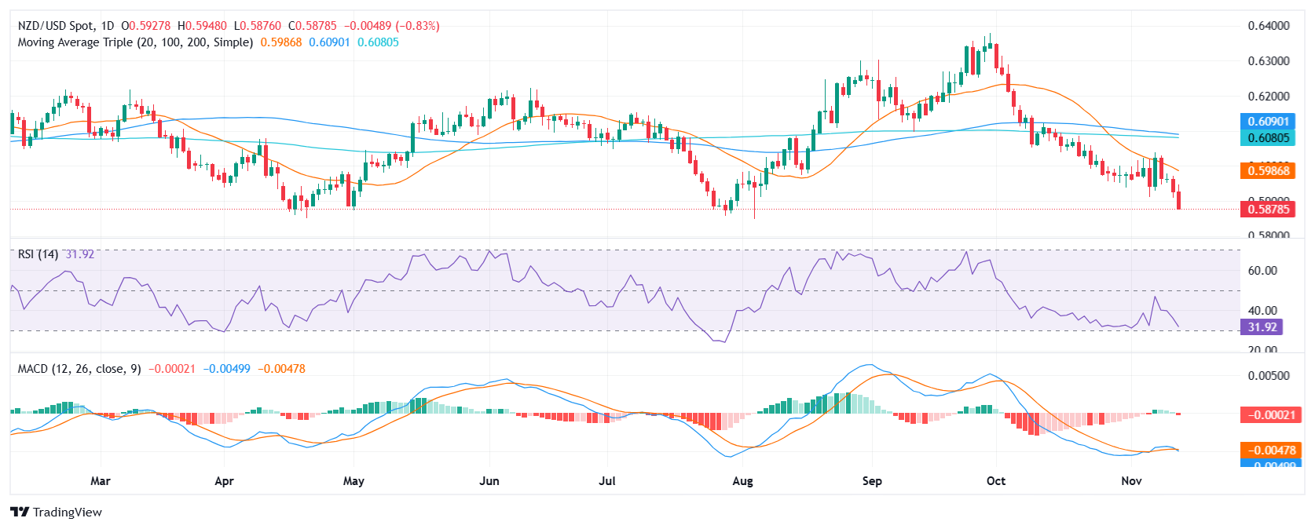Click the Jun label on time axis
Viewport: 1315px width, 529px height.
(489, 481)
